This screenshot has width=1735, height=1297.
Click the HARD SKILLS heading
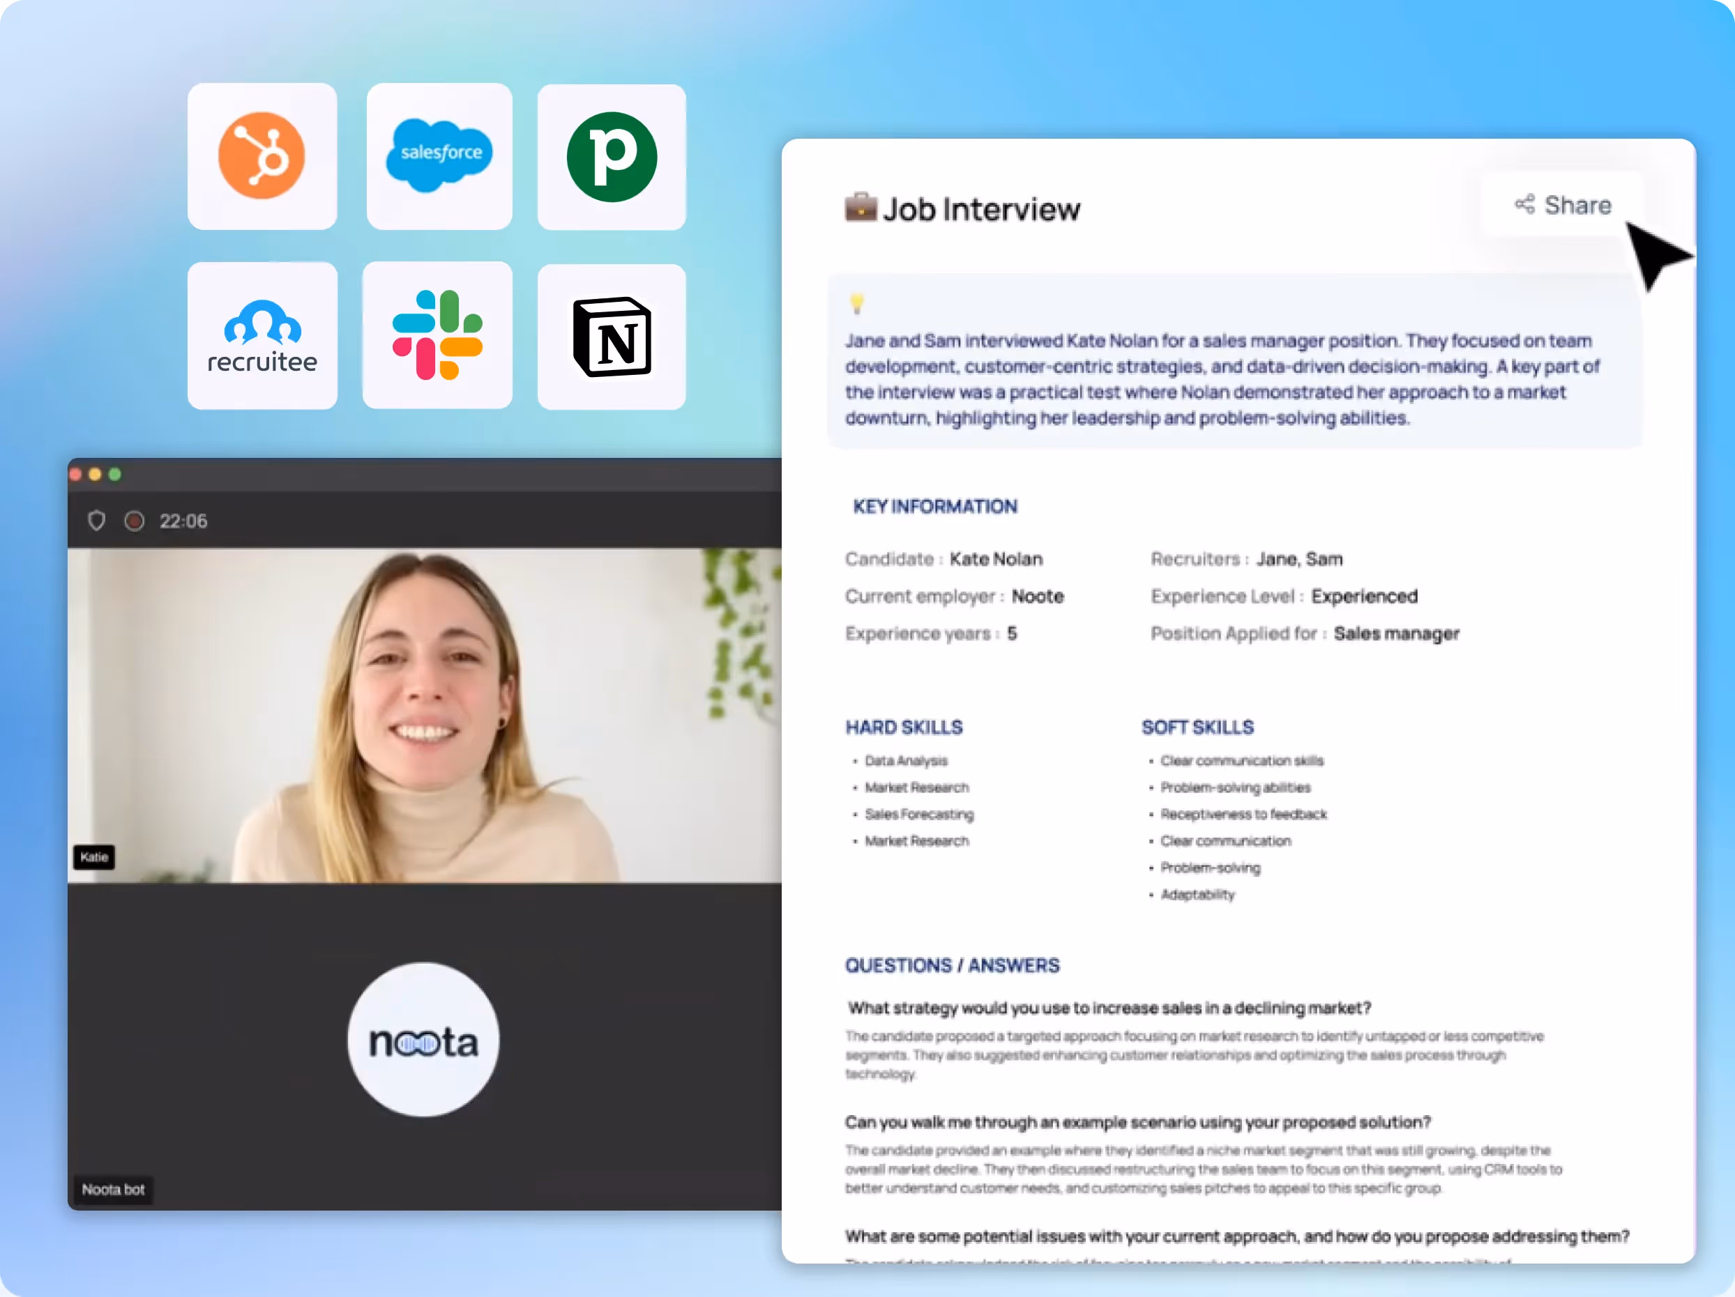tap(904, 728)
